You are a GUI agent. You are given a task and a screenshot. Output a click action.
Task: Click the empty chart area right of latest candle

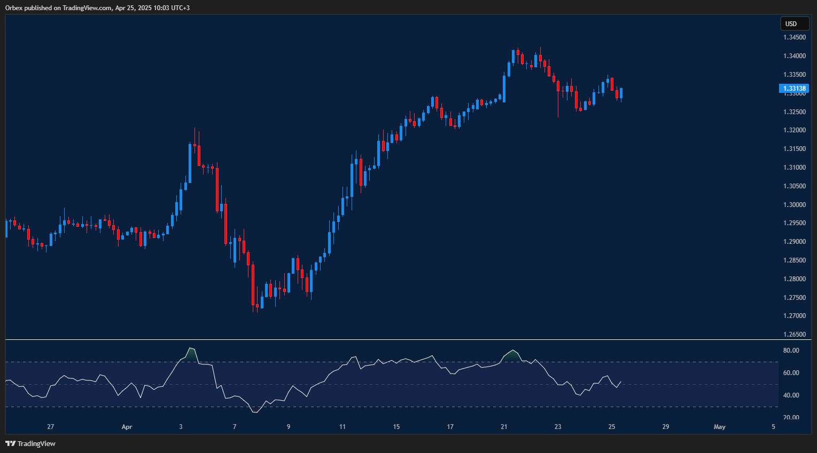pos(695,213)
